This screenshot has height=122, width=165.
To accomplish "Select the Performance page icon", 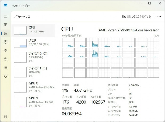I will 5,33.
